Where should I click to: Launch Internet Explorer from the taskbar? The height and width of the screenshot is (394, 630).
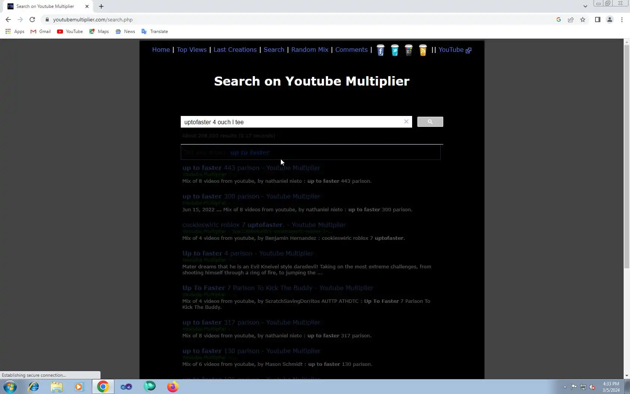coord(33,386)
